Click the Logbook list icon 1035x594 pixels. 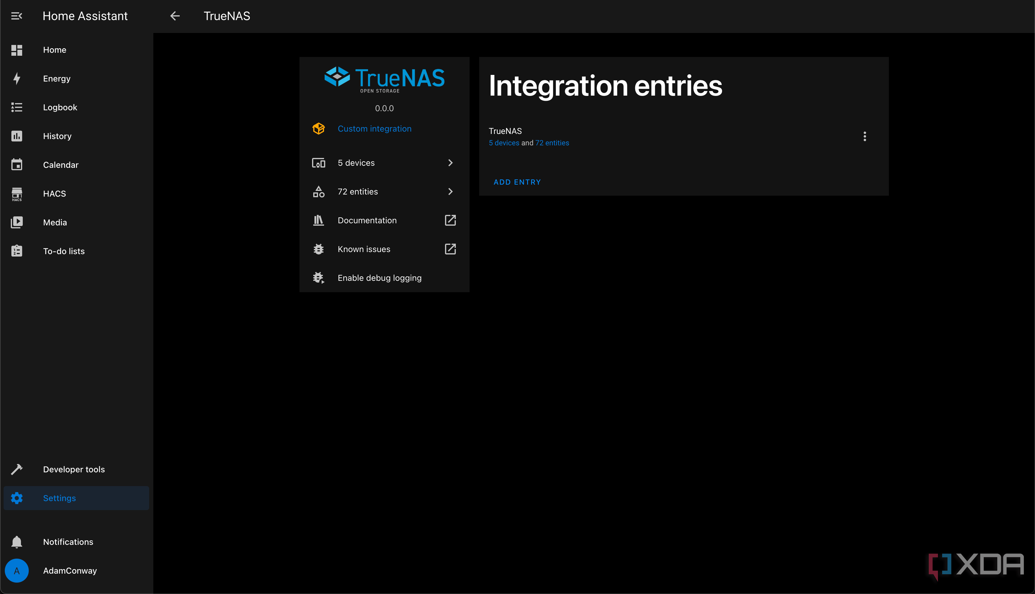click(x=17, y=107)
